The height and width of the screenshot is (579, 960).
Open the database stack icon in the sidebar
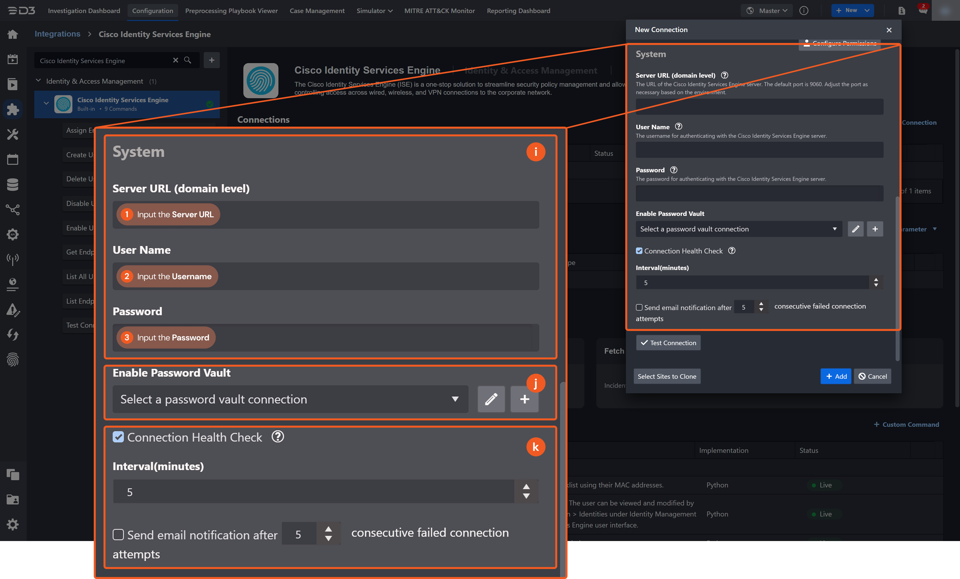pyautogui.click(x=12, y=184)
